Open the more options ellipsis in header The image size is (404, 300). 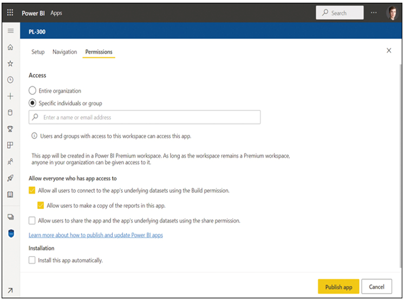click(374, 12)
